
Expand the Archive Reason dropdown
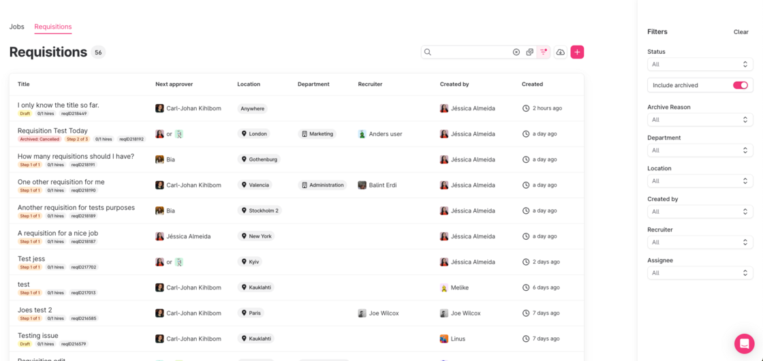[x=700, y=120]
